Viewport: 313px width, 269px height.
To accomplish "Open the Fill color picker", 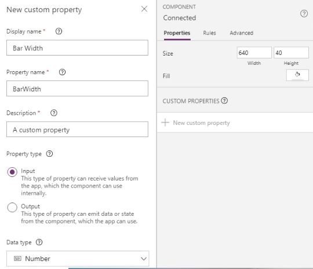I will [x=297, y=75].
